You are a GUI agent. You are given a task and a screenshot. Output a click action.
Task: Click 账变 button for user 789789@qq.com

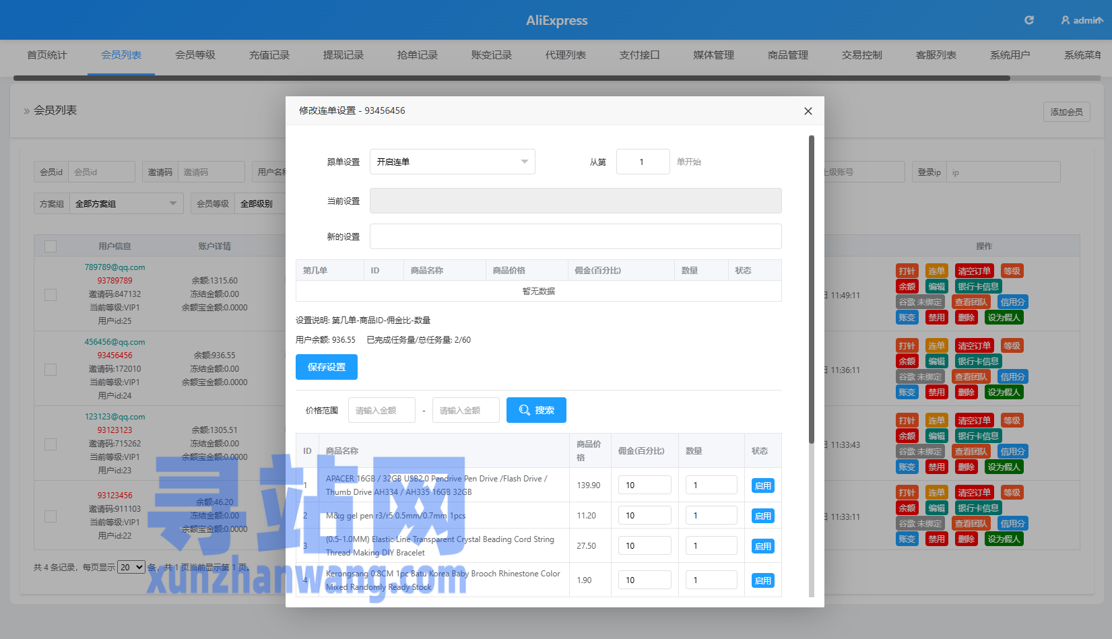click(x=907, y=317)
